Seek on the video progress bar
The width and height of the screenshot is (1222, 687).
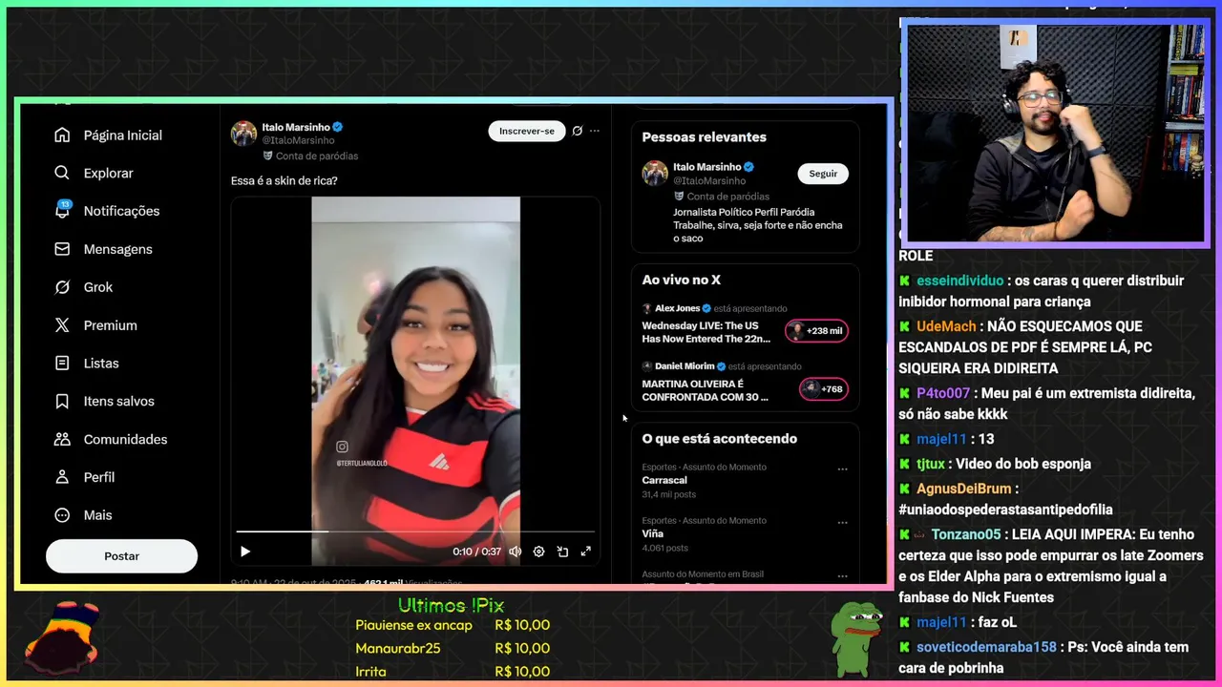pos(415,531)
